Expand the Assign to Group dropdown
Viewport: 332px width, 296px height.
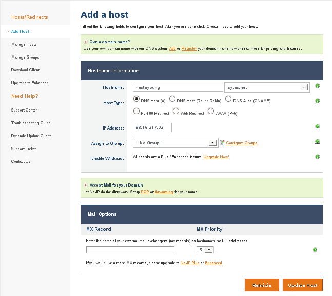(x=213, y=143)
